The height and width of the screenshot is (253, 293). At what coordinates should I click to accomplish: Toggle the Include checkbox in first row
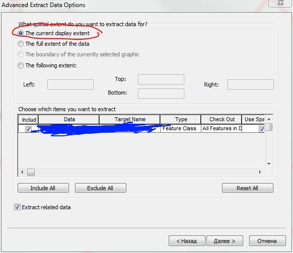click(x=28, y=129)
